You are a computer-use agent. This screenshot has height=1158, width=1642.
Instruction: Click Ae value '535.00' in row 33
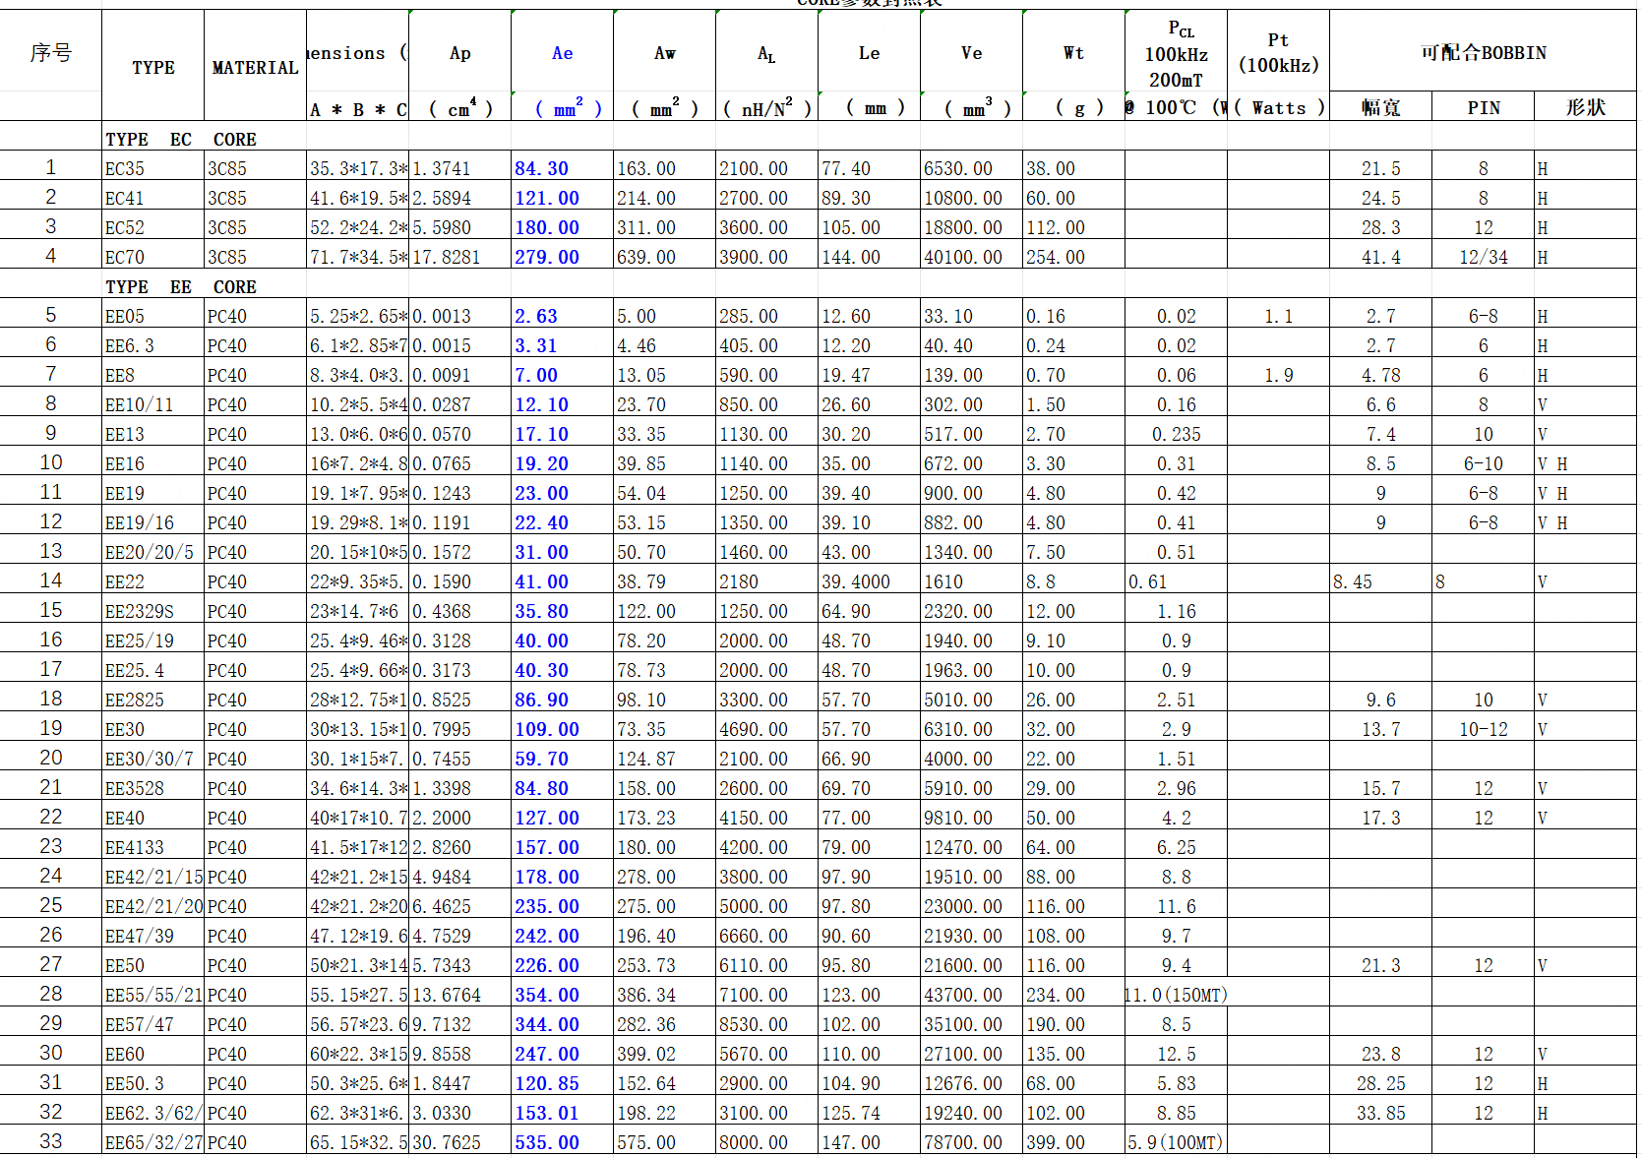tap(562, 1142)
